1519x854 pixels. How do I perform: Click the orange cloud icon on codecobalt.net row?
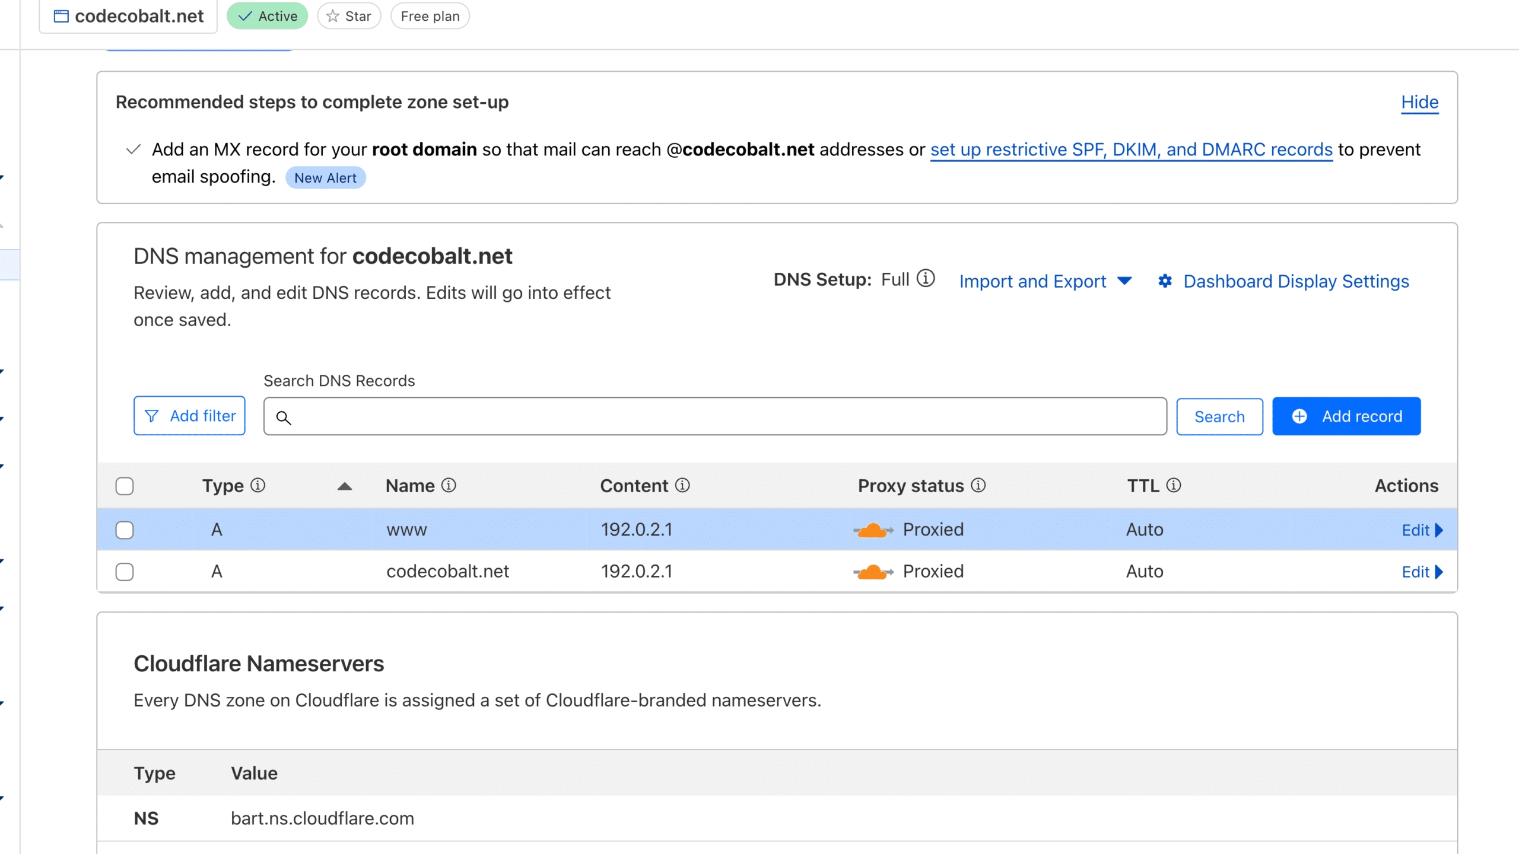click(875, 571)
